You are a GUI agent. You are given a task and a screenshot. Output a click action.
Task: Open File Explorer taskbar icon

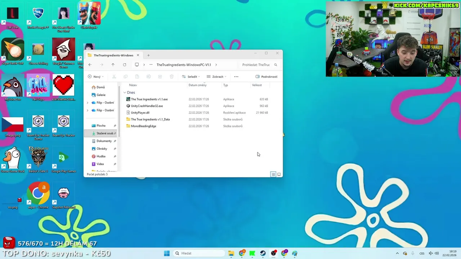click(x=231, y=253)
